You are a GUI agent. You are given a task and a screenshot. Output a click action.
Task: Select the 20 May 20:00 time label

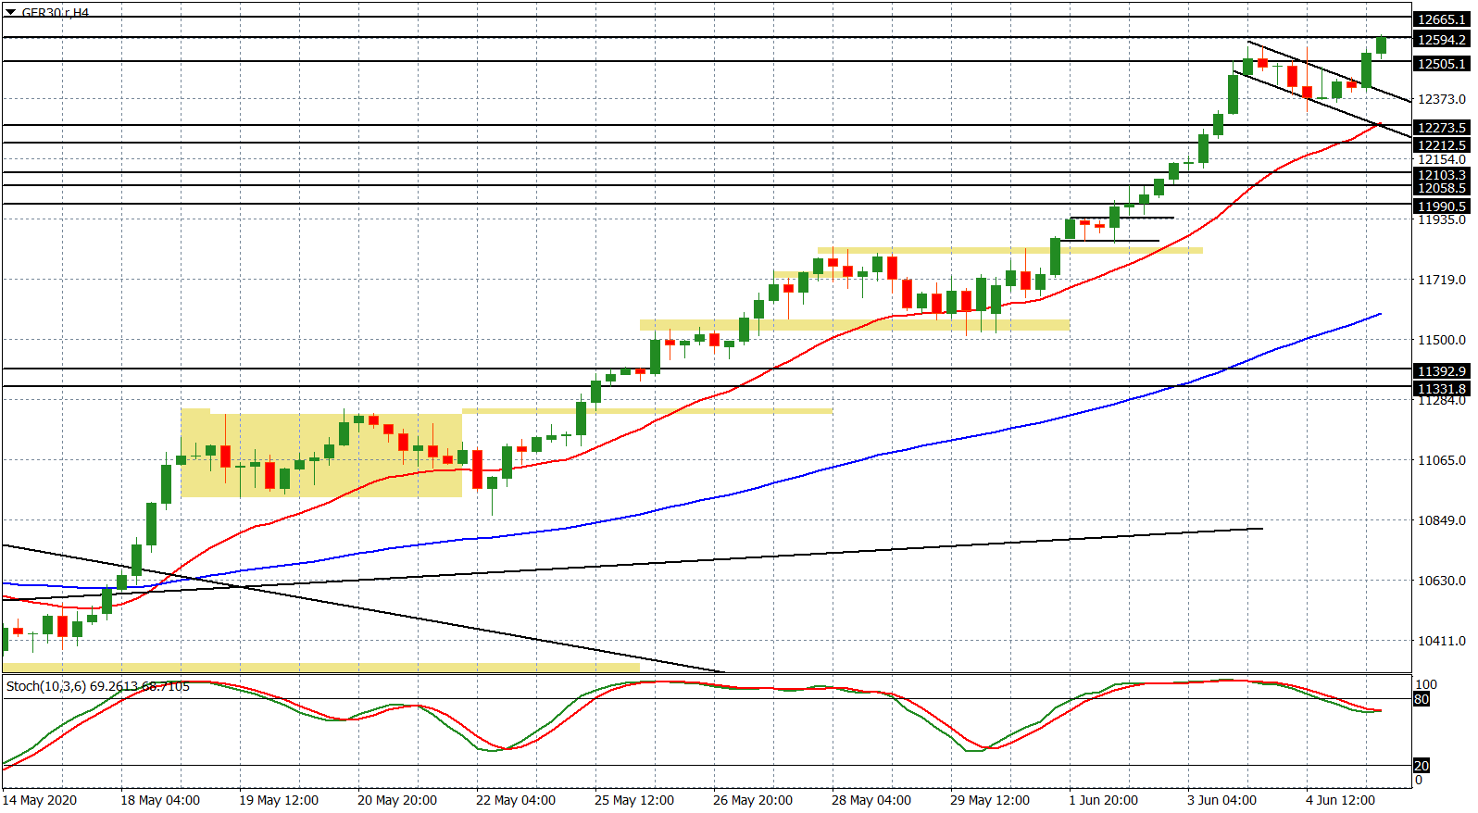point(397,800)
